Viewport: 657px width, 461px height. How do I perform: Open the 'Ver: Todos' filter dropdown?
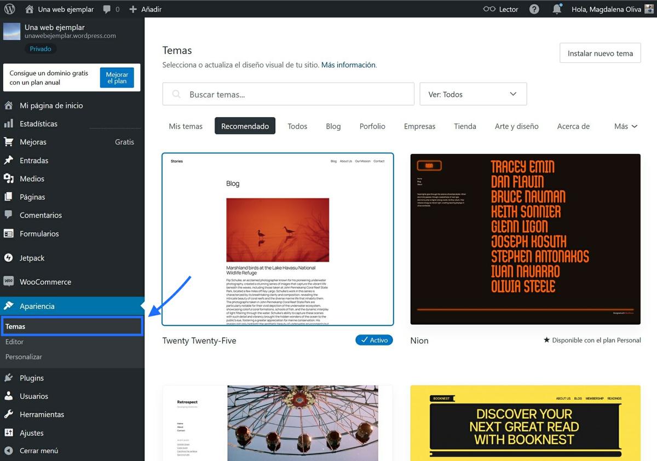(x=473, y=94)
